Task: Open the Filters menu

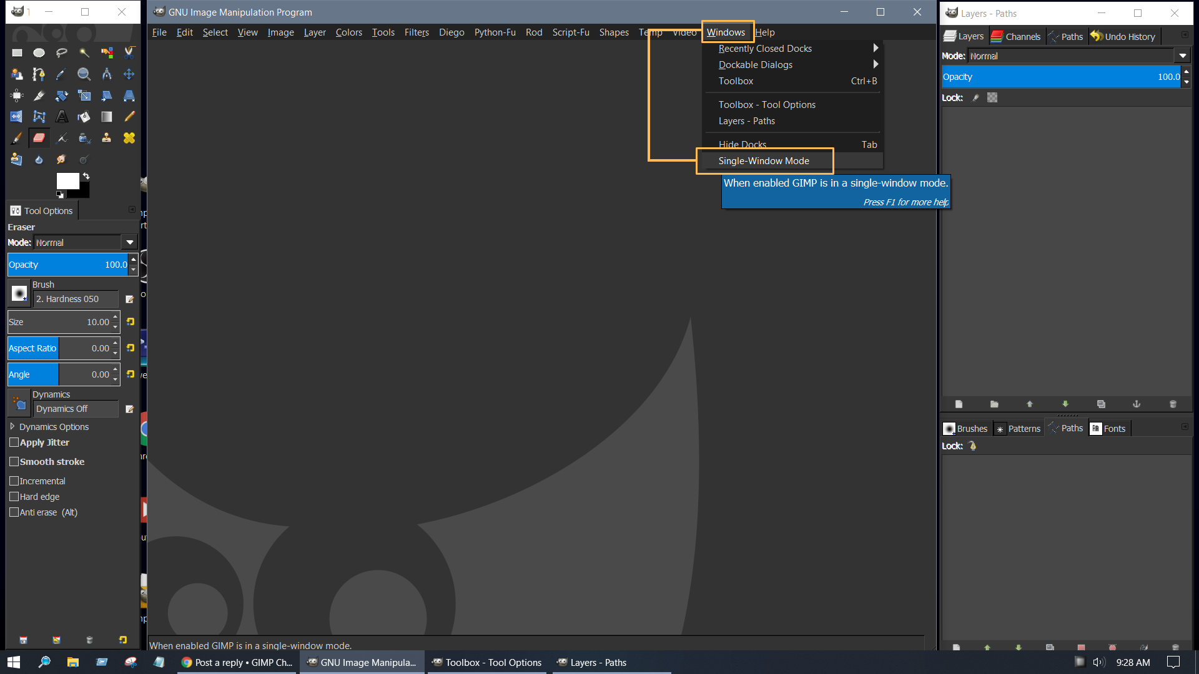Action: pos(417,32)
